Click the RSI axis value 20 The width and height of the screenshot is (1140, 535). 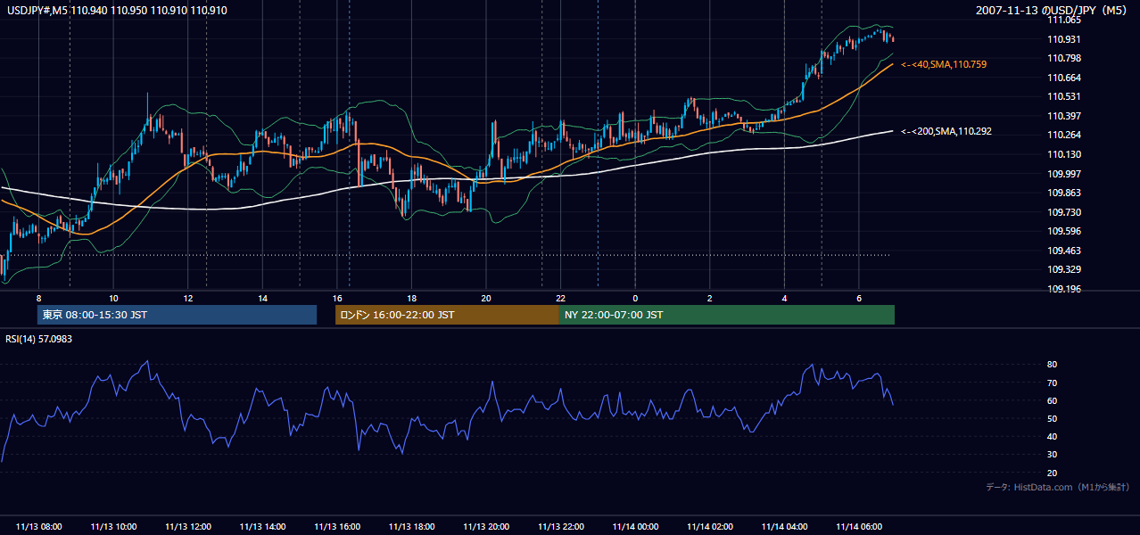point(1053,473)
